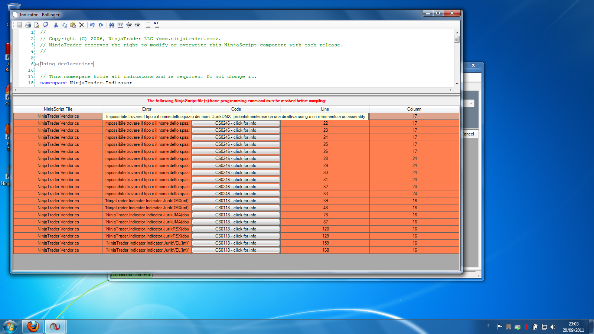Screen dimensions: 594x334
Task: Click the Bluetooth tray icon
Action: pyautogui.click(x=526, y=327)
